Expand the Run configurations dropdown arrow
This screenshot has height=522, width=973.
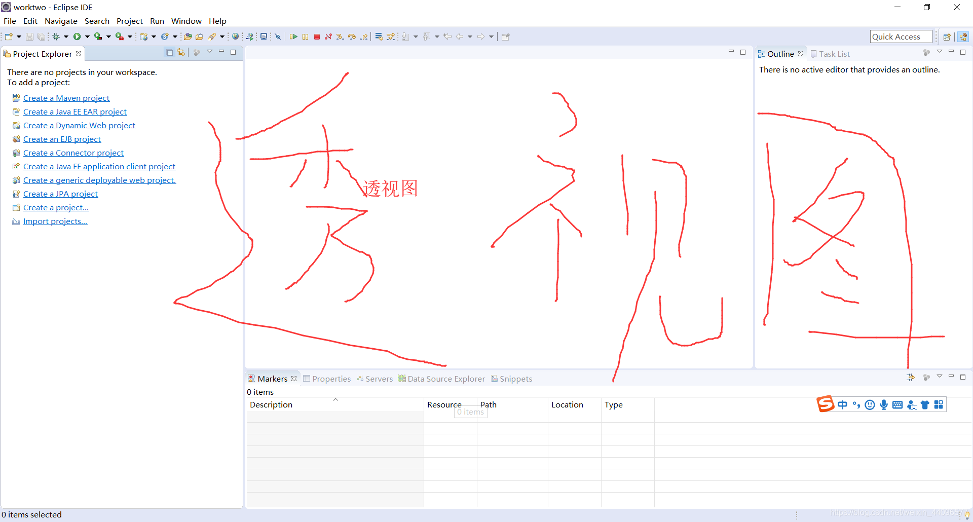pos(87,36)
